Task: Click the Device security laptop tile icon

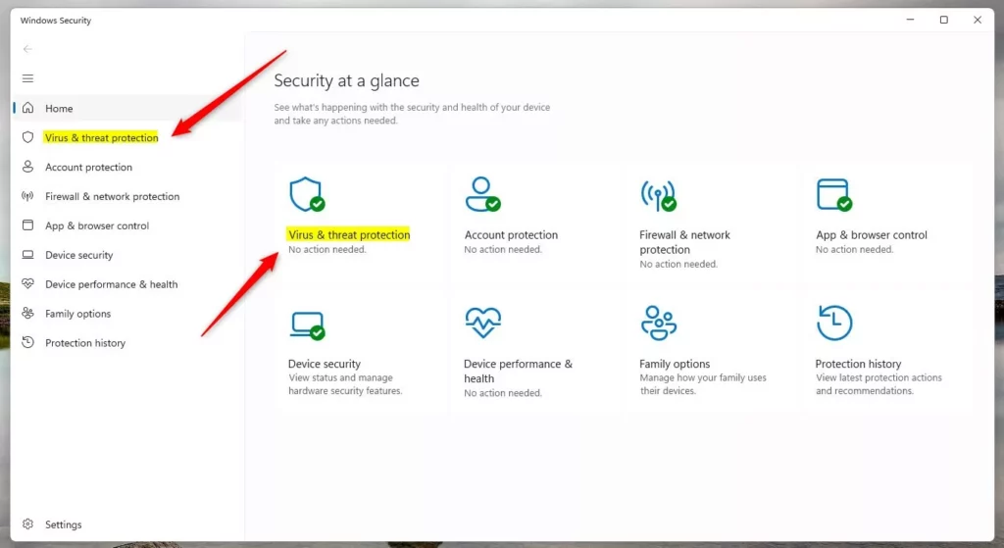Action: tap(306, 324)
